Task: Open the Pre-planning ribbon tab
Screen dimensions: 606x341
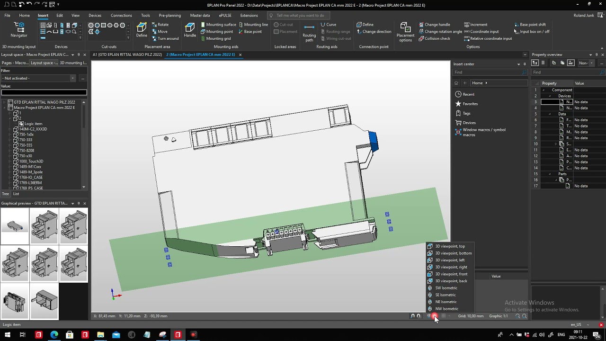Action: pyautogui.click(x=170, y=15)
